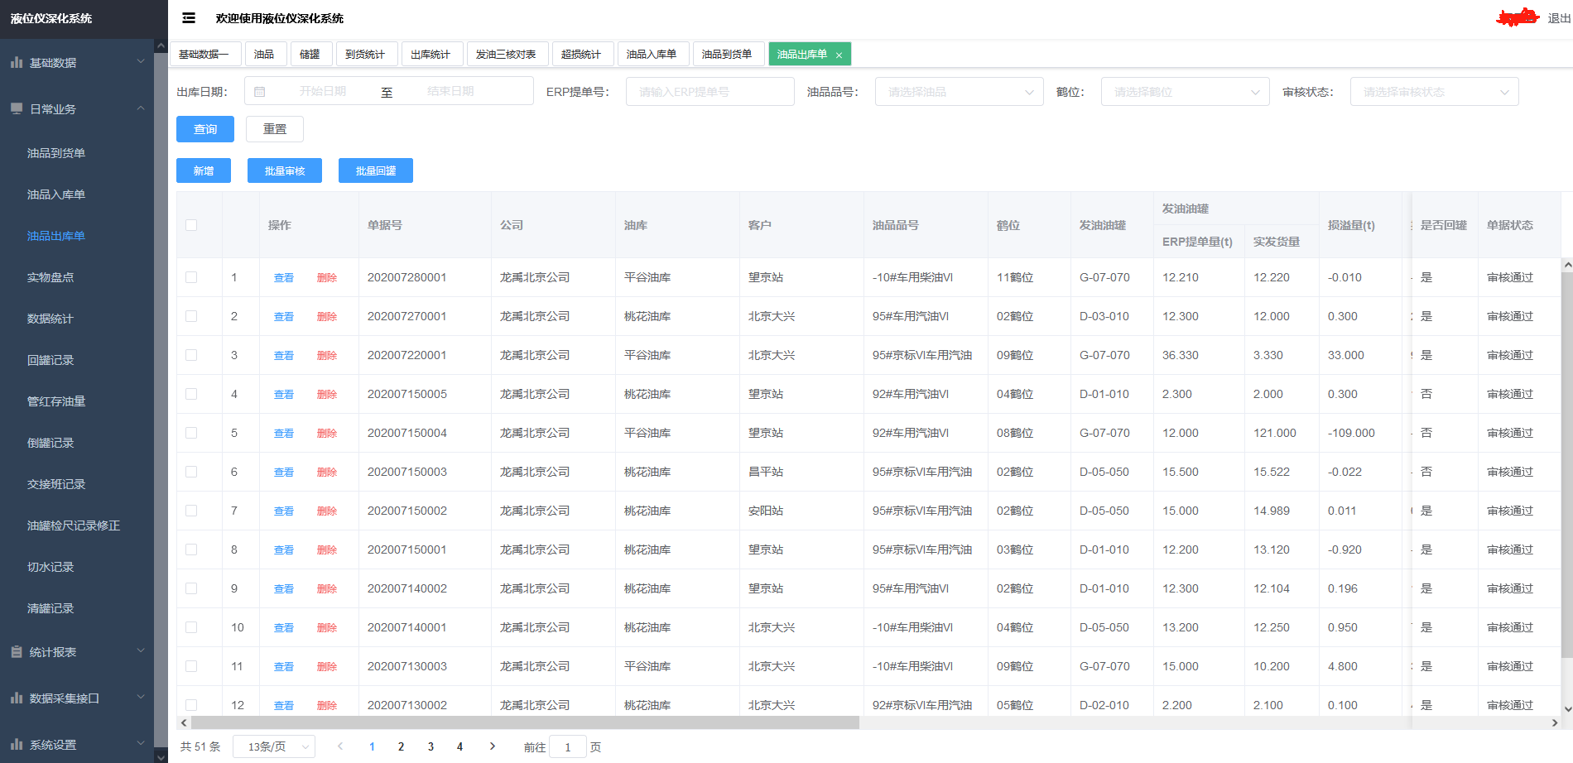This screenshot has height=763, width=1573.
Task: Go to the next page arrow
Action: [493, 746]
